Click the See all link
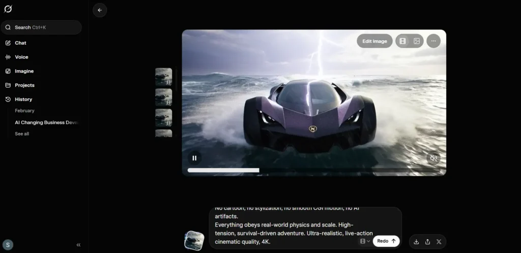This screenshot has width=521, height=253. [22, 134]
